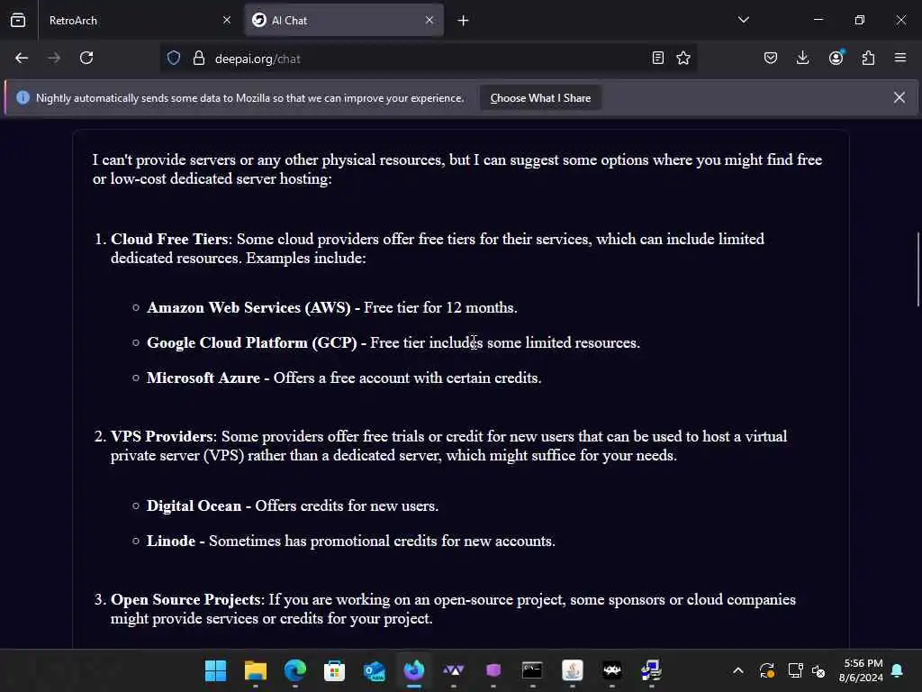Screen dimensions: 922x692
Task: Click 'Google Cloud Platform (GCP)' text
Action: (x=252, y=342)
